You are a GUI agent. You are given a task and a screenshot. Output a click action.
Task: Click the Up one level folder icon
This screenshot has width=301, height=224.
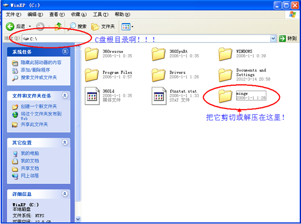click(58, 27)
